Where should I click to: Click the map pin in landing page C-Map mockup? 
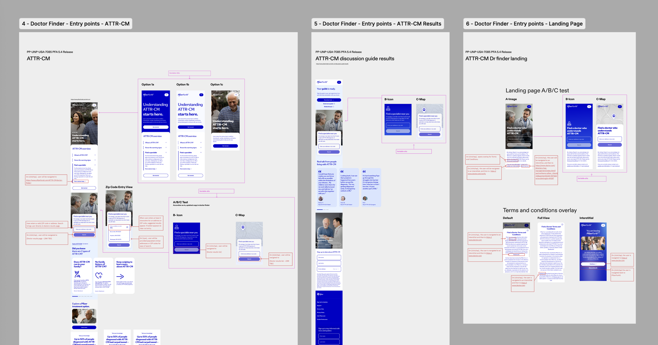[x=614, y=116]
